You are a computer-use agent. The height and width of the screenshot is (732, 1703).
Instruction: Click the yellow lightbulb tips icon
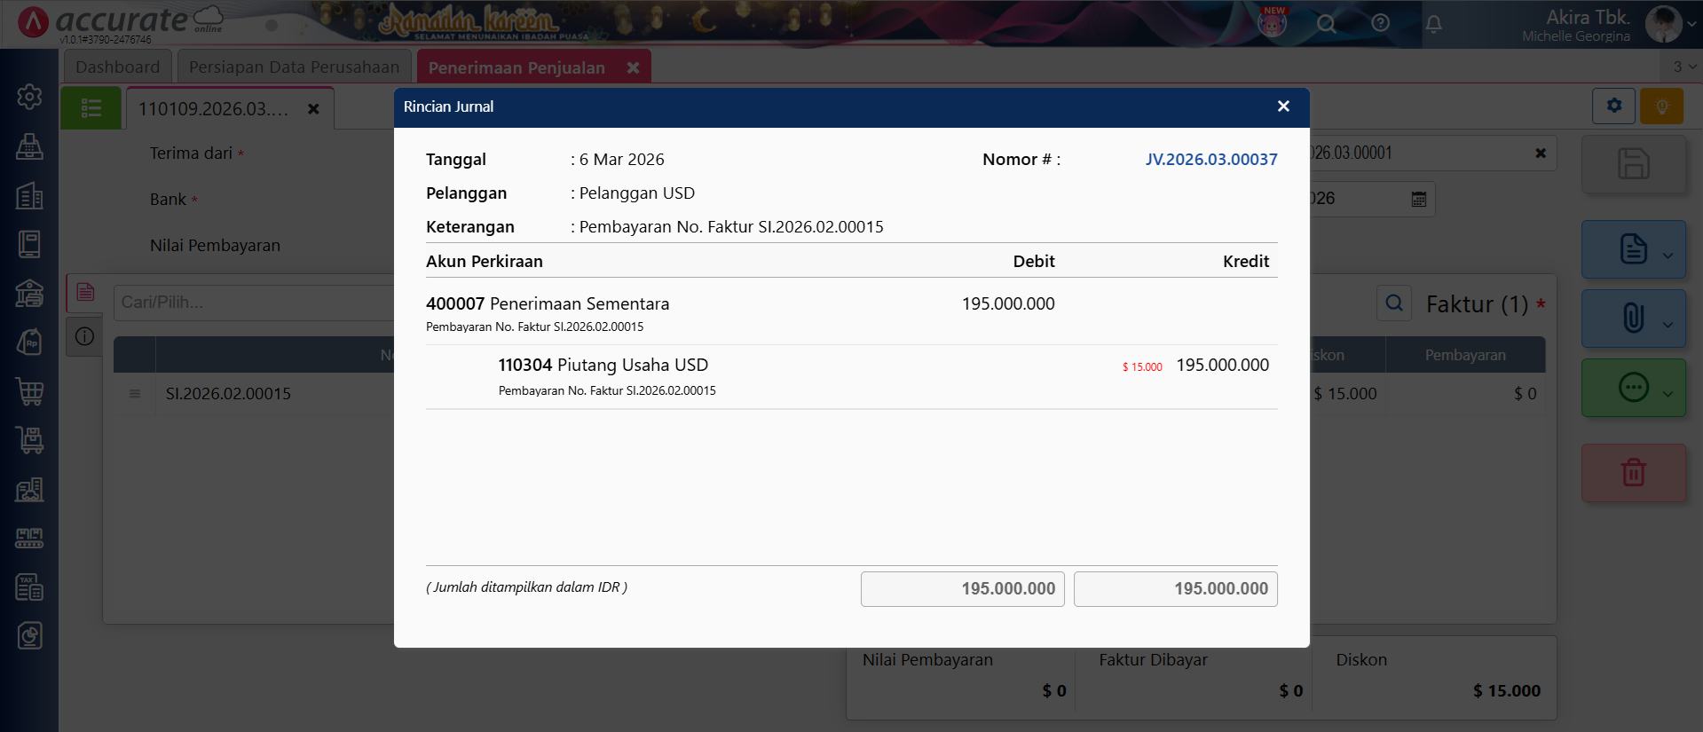click(x=1661, y=106)
